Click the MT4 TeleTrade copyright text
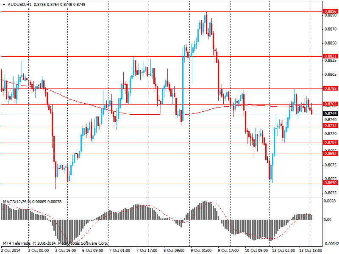339x254 pixels. pos(55,244)
